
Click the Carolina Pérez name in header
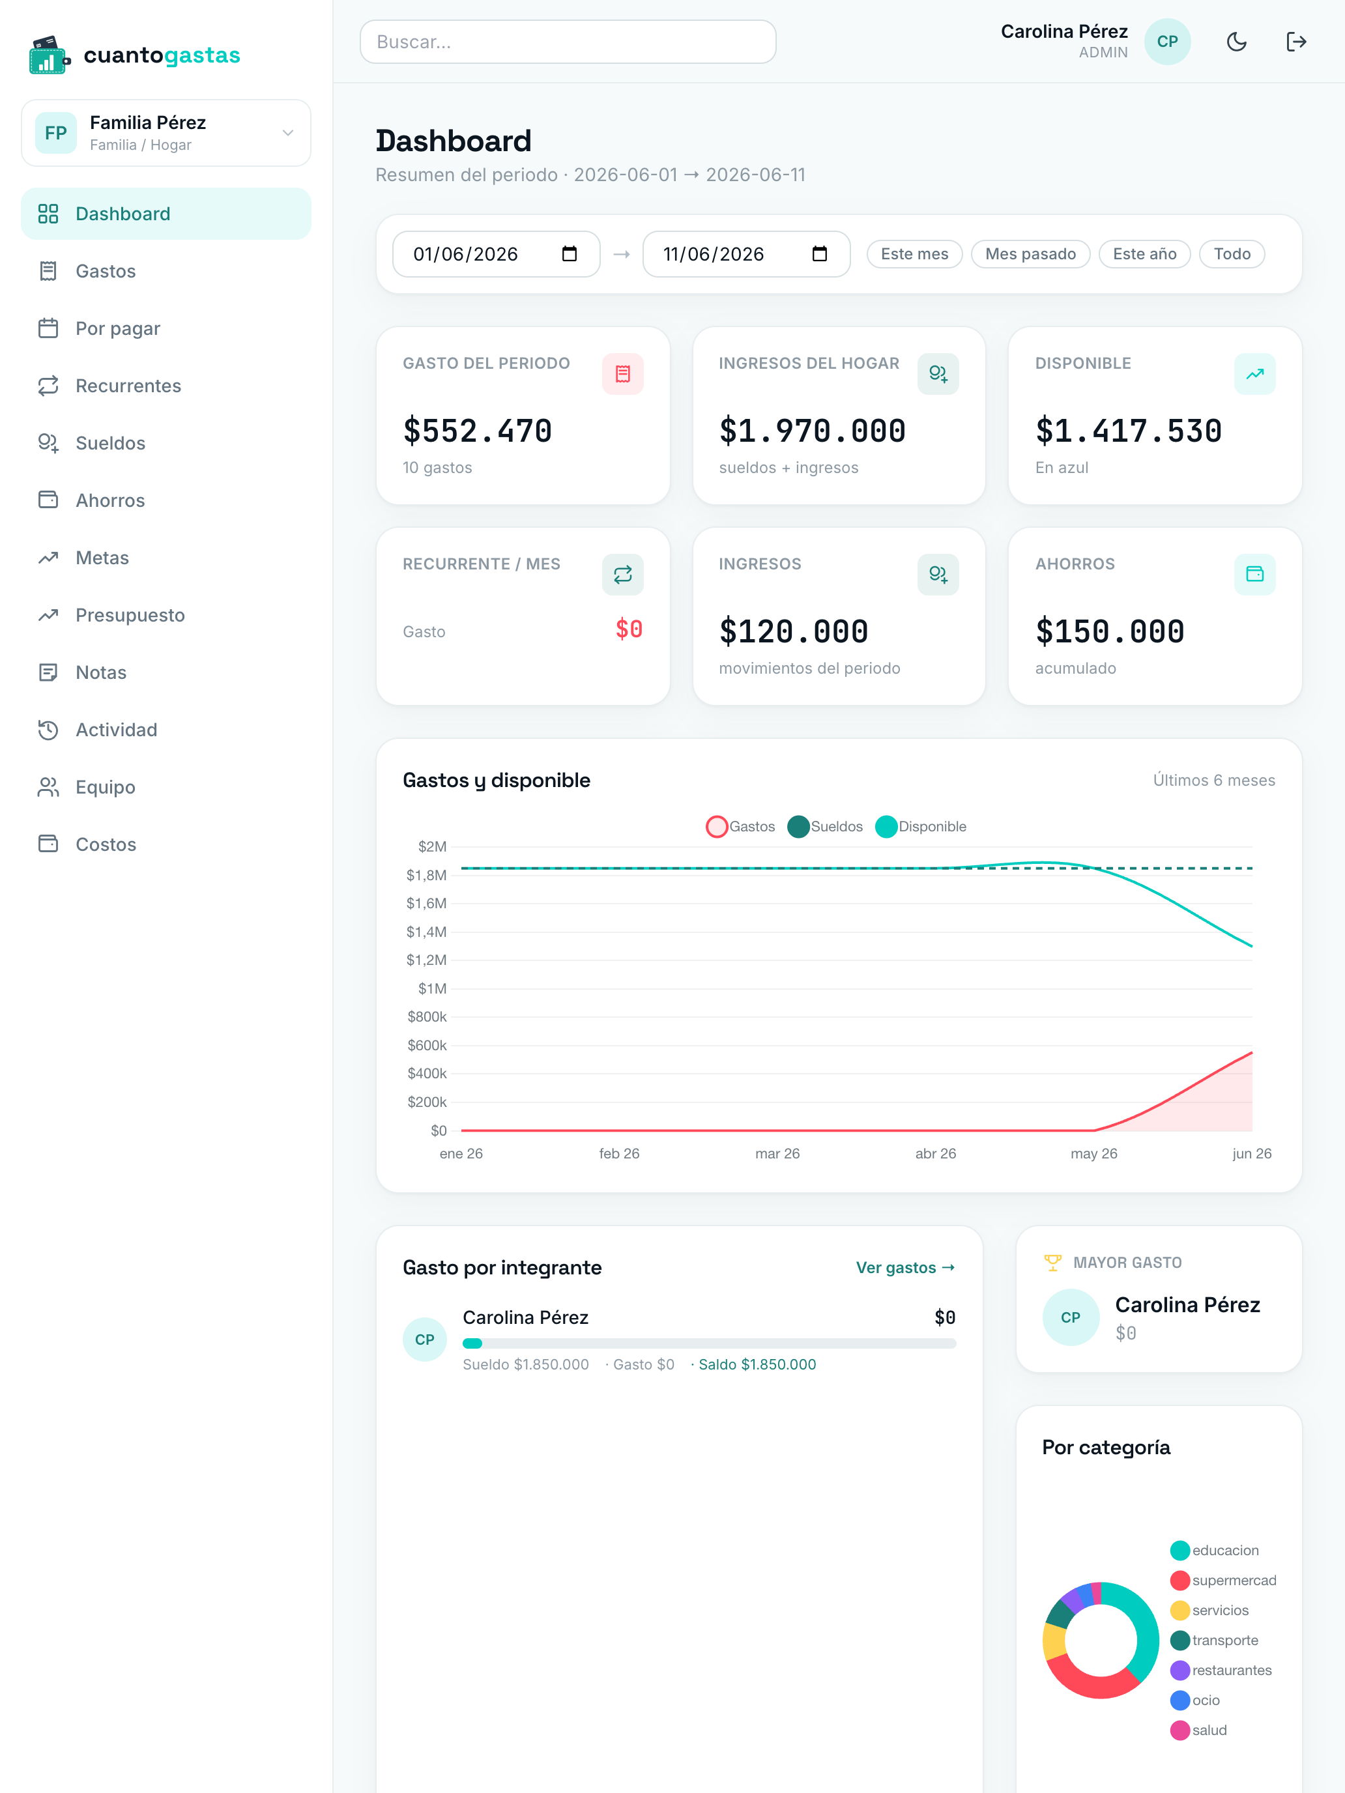pyautogui.click(x=1063, y=32)
